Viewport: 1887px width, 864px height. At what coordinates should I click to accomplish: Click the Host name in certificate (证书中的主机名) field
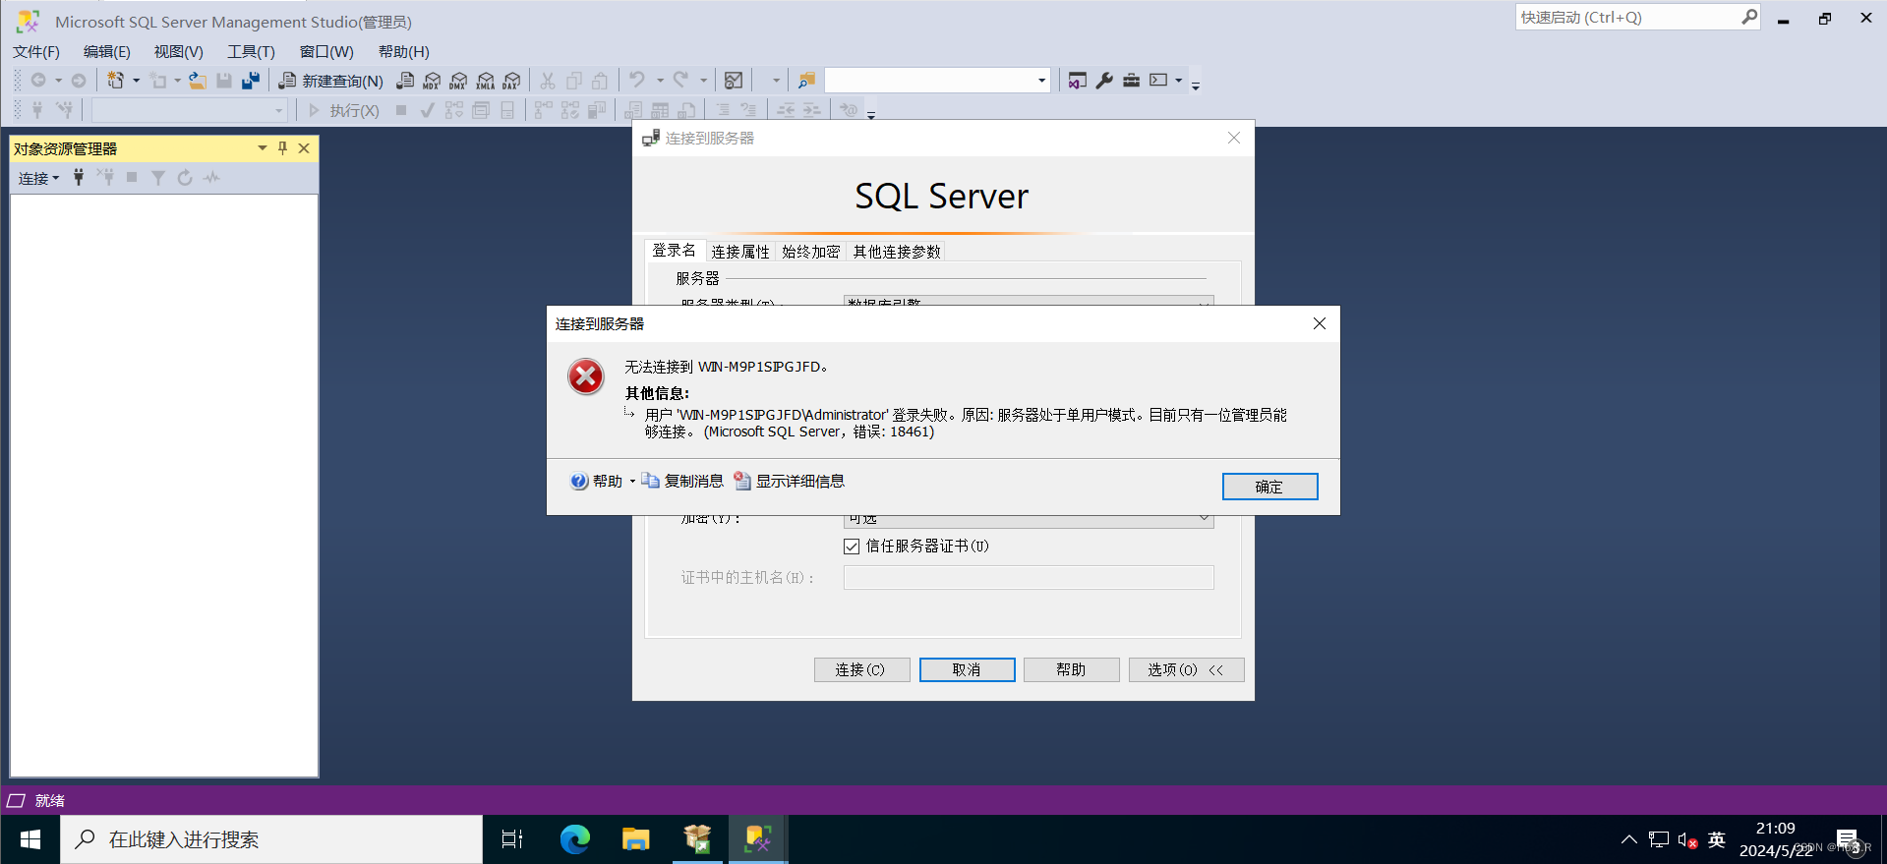point(1029,578)
